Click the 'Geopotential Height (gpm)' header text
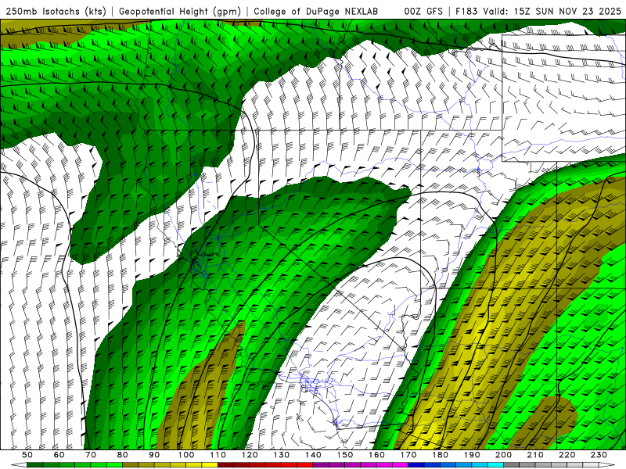 [180, 12]
